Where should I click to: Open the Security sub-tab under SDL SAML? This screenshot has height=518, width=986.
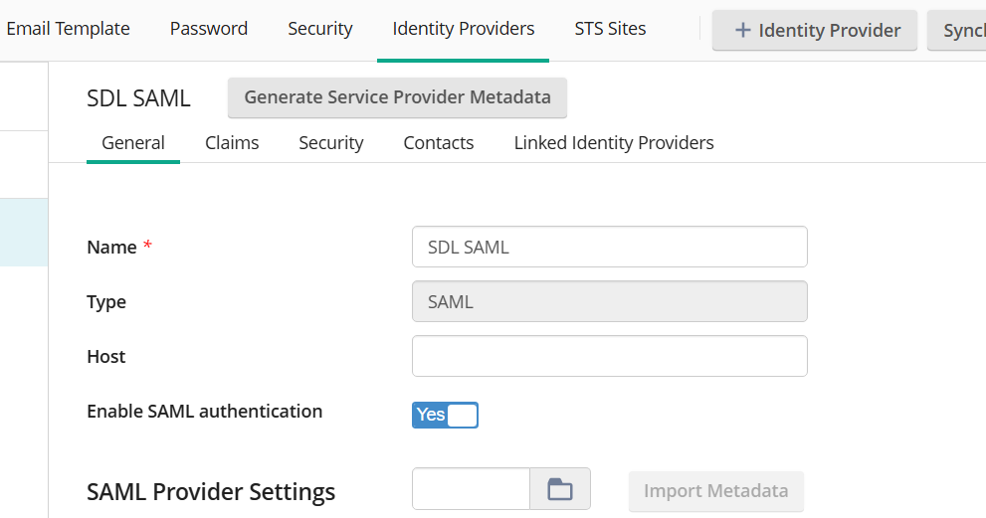coord(331,143)
